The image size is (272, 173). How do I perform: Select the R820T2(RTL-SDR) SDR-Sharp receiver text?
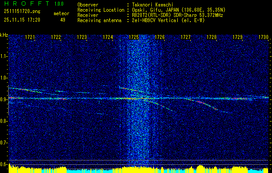(177, 15)
